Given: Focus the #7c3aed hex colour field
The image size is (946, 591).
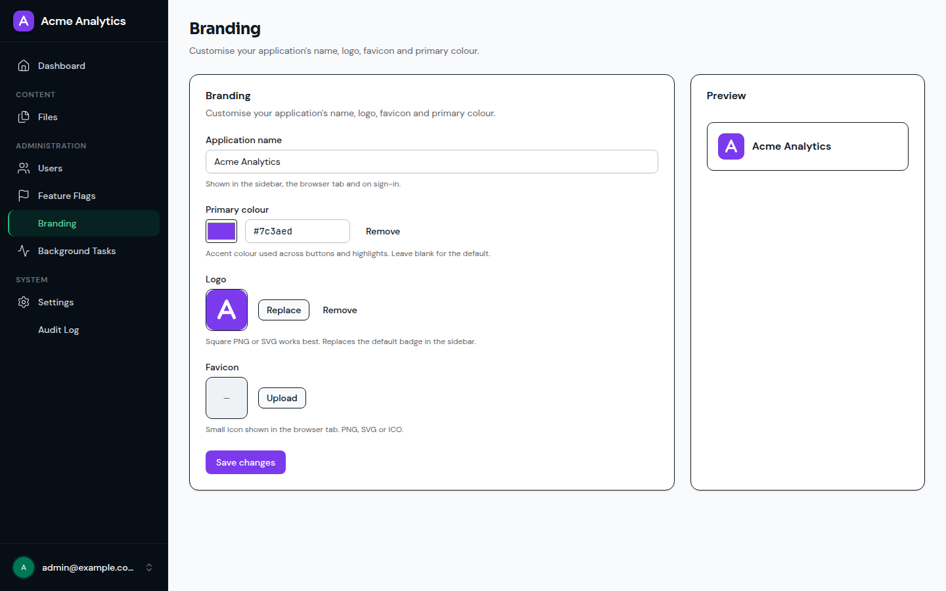Looking at the screenshot, I should (298, 231).
